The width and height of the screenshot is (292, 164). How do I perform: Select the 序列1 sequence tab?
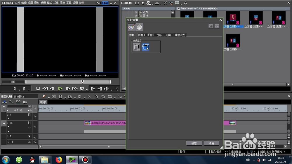tap(43, 102)
